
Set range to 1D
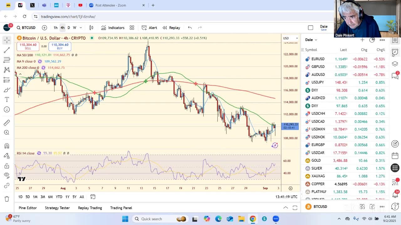pyautogui.click(x=20, y=197)
